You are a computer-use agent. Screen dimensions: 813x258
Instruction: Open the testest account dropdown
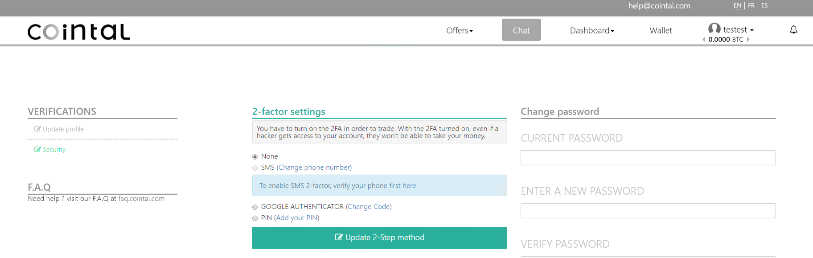(x=738, y=29)
